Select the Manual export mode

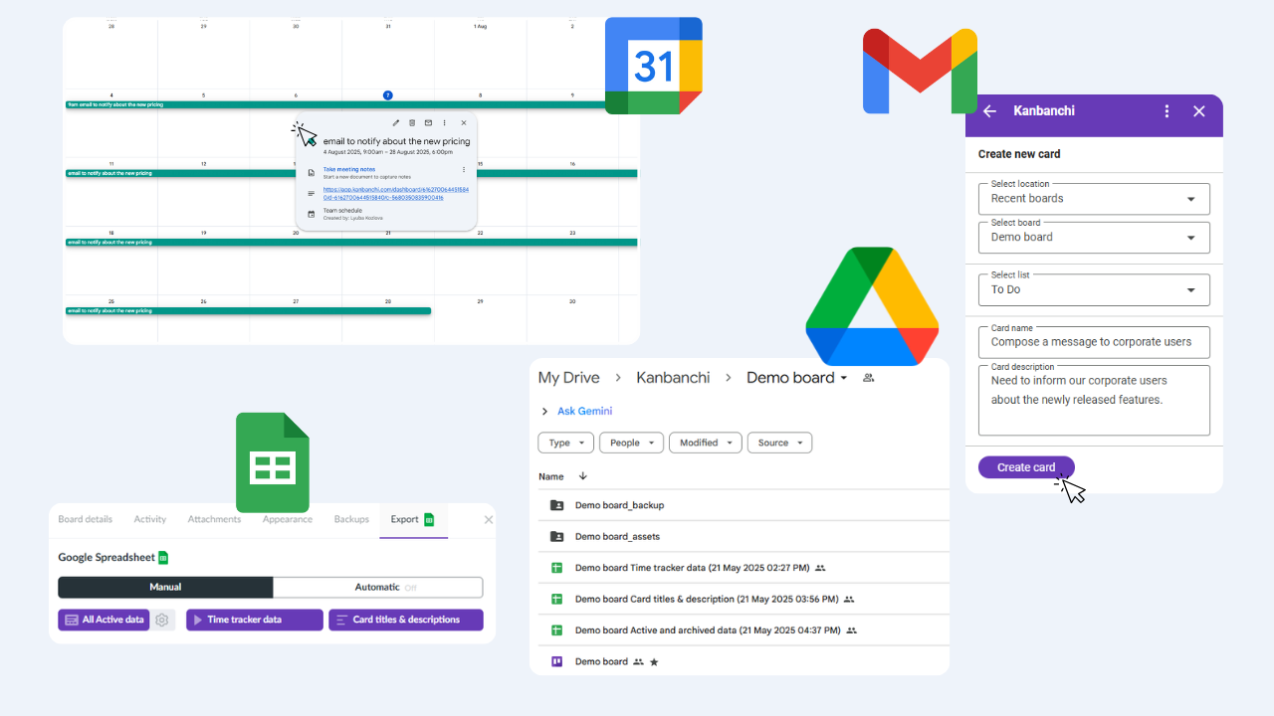tap(165, 588)
